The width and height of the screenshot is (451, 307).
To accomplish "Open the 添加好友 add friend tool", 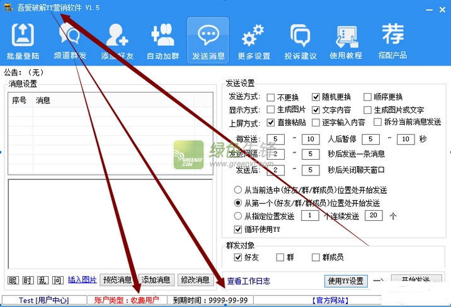I will click(x=117, y=41).
